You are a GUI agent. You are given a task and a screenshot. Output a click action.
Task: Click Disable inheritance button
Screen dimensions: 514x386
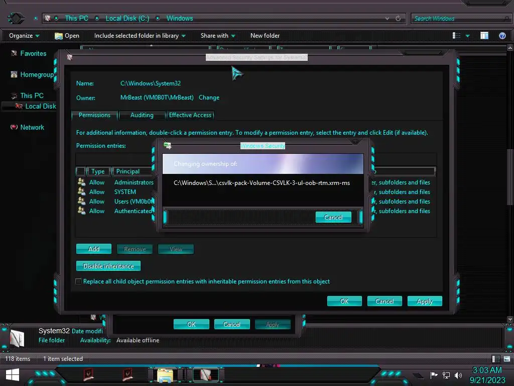click(108, 266)
